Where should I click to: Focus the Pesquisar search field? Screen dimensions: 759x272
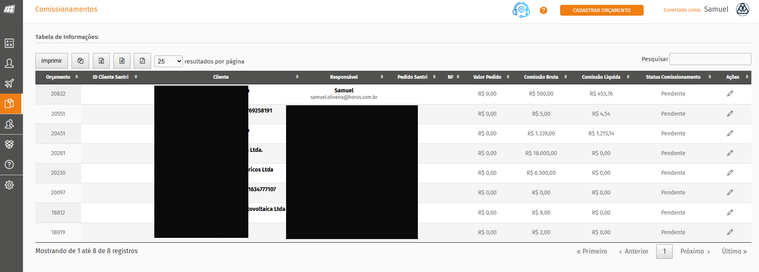click(710, 59)
